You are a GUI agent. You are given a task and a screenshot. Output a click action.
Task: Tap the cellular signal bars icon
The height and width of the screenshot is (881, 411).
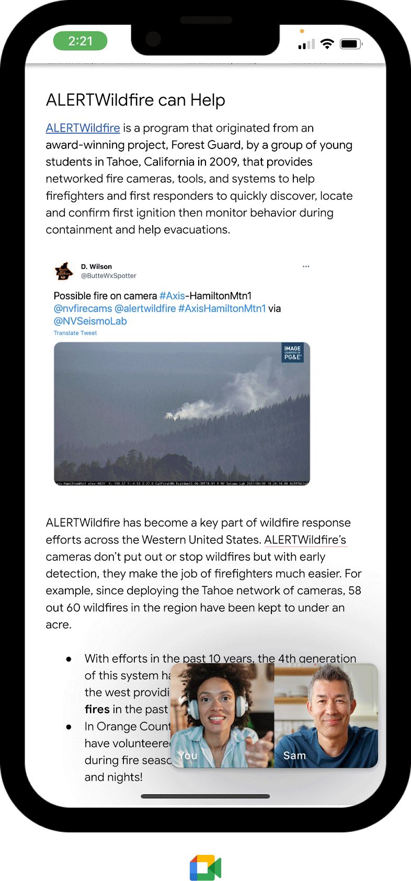click(306, 44)
